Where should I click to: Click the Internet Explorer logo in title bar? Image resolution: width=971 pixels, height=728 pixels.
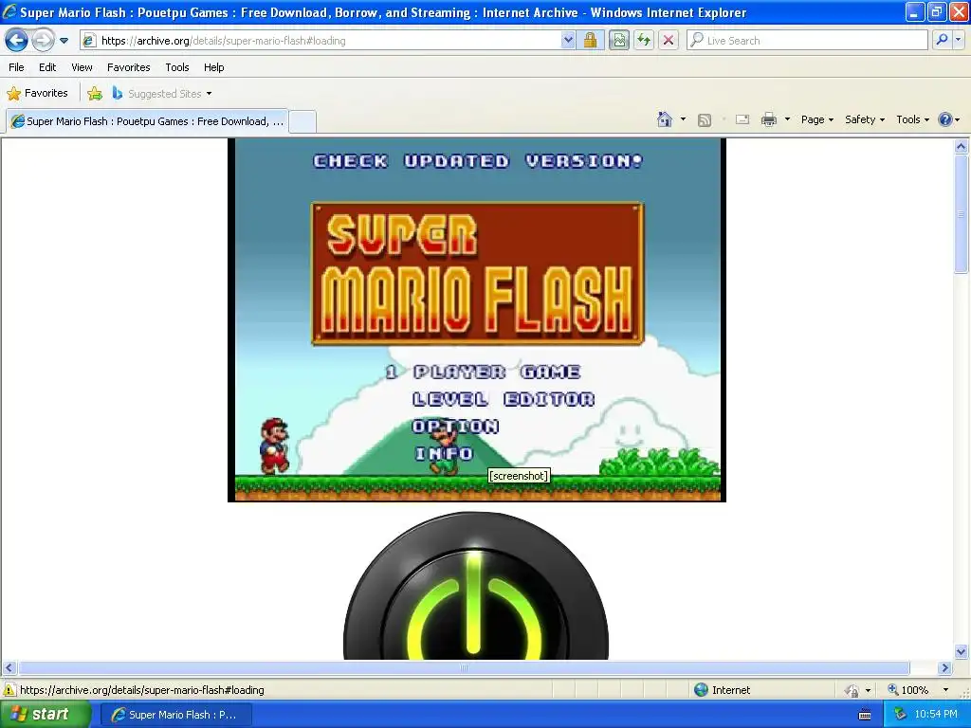tap(9, 11)
